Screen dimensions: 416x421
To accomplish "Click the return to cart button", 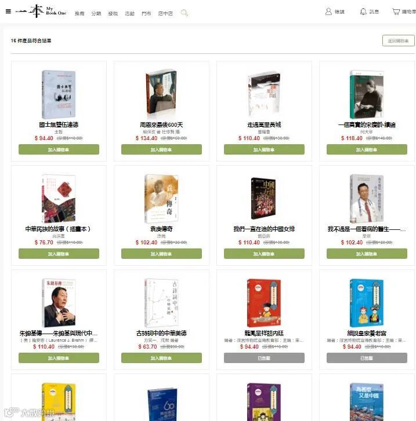I will coord(398,41).
